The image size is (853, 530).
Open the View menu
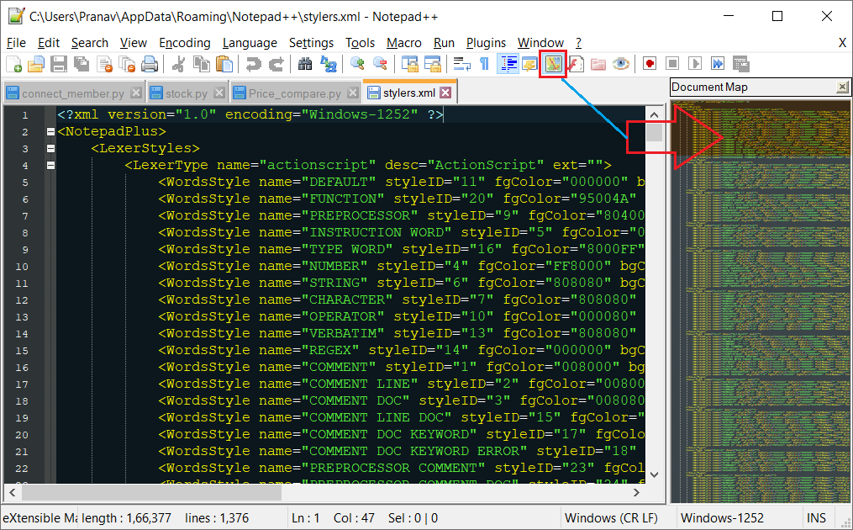[x=134, y=43]
